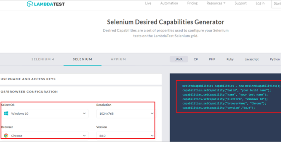Switch code output to PHP
This screenshot has height=142, width=281.
(212, 59)
